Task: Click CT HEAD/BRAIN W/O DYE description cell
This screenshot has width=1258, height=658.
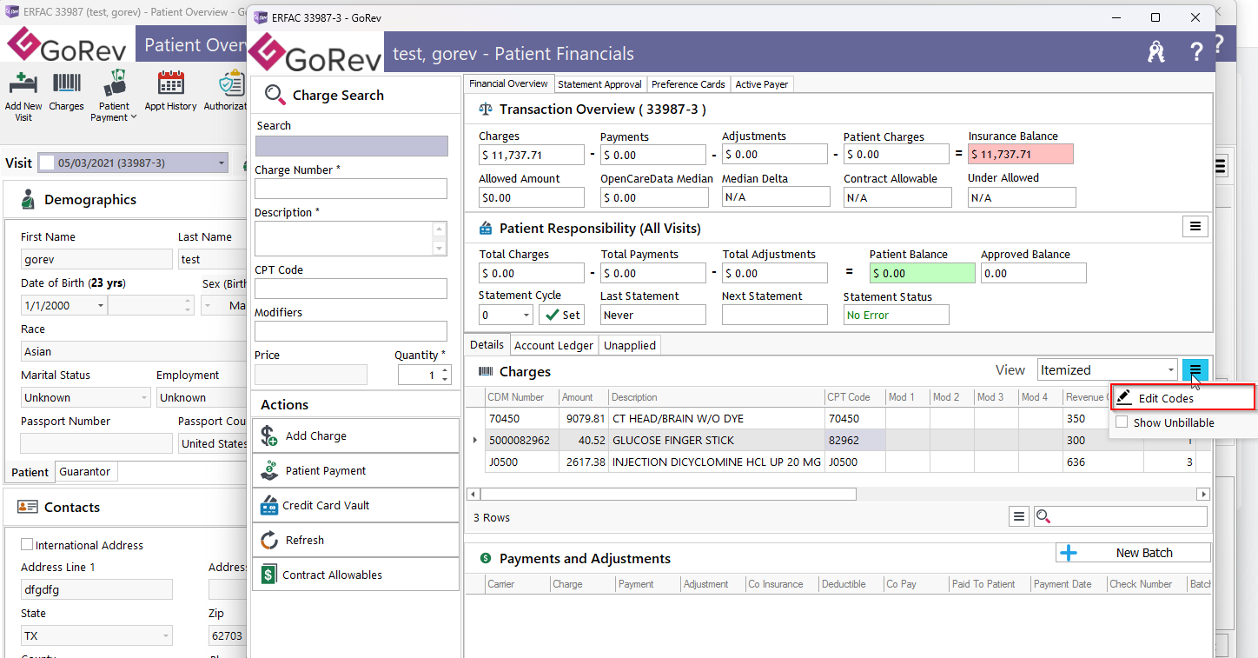Action: point(717,418)
